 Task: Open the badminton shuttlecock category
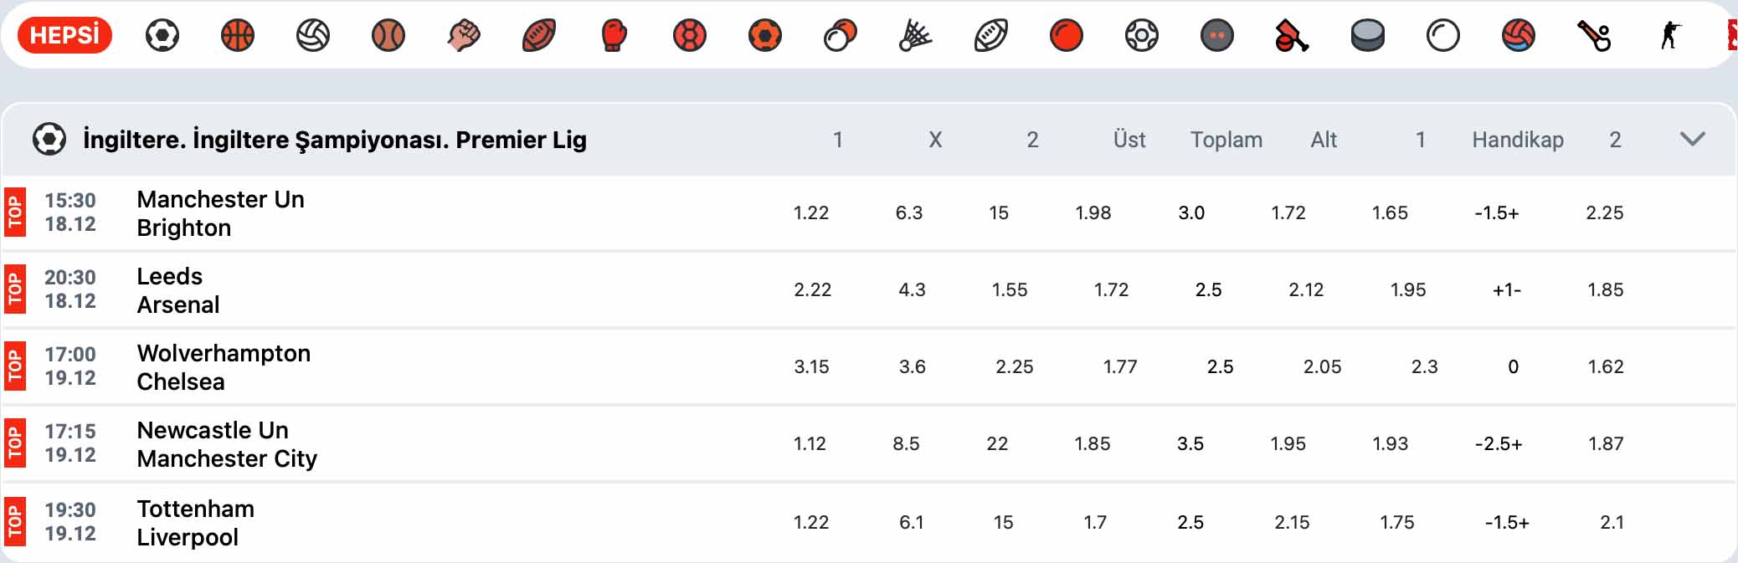point(915,36)
